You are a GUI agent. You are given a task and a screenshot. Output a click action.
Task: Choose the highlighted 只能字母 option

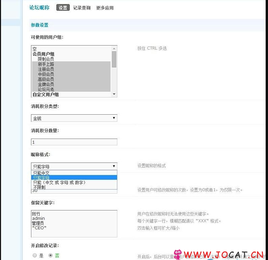[x=74, y=178]
